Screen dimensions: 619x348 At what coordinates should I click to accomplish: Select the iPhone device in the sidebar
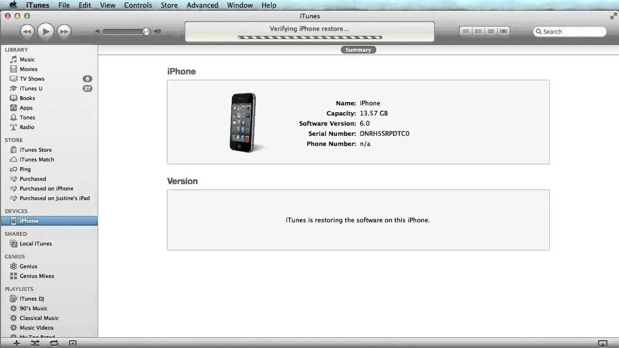(x=49, y=221)
